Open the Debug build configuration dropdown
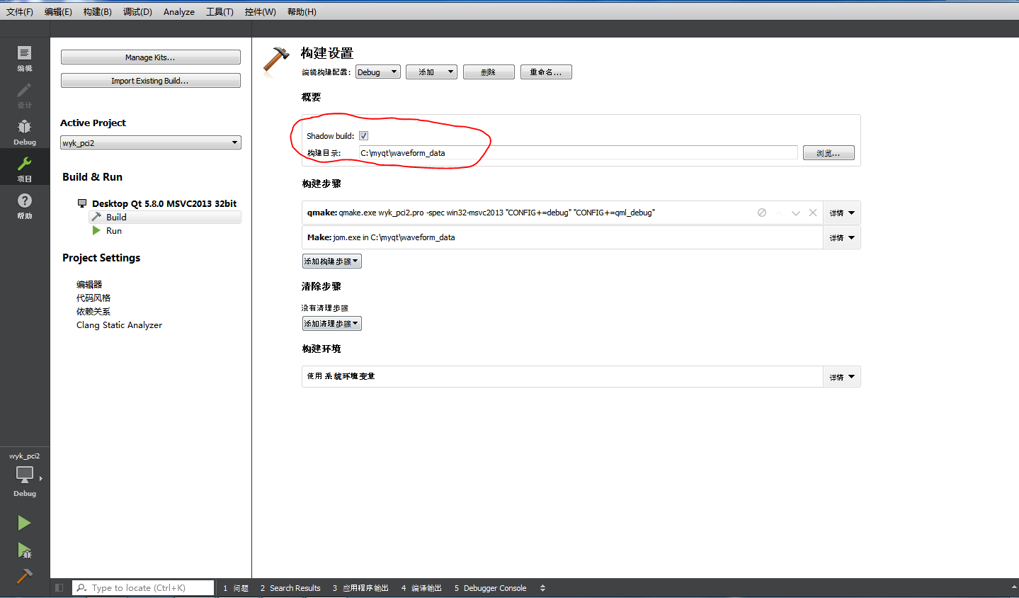Screen dimensions: 1019x598 pos(377,71)
